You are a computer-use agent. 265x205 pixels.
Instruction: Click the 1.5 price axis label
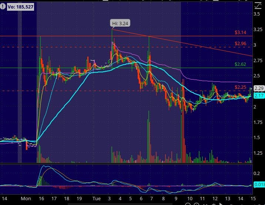[x=256, y=138]
